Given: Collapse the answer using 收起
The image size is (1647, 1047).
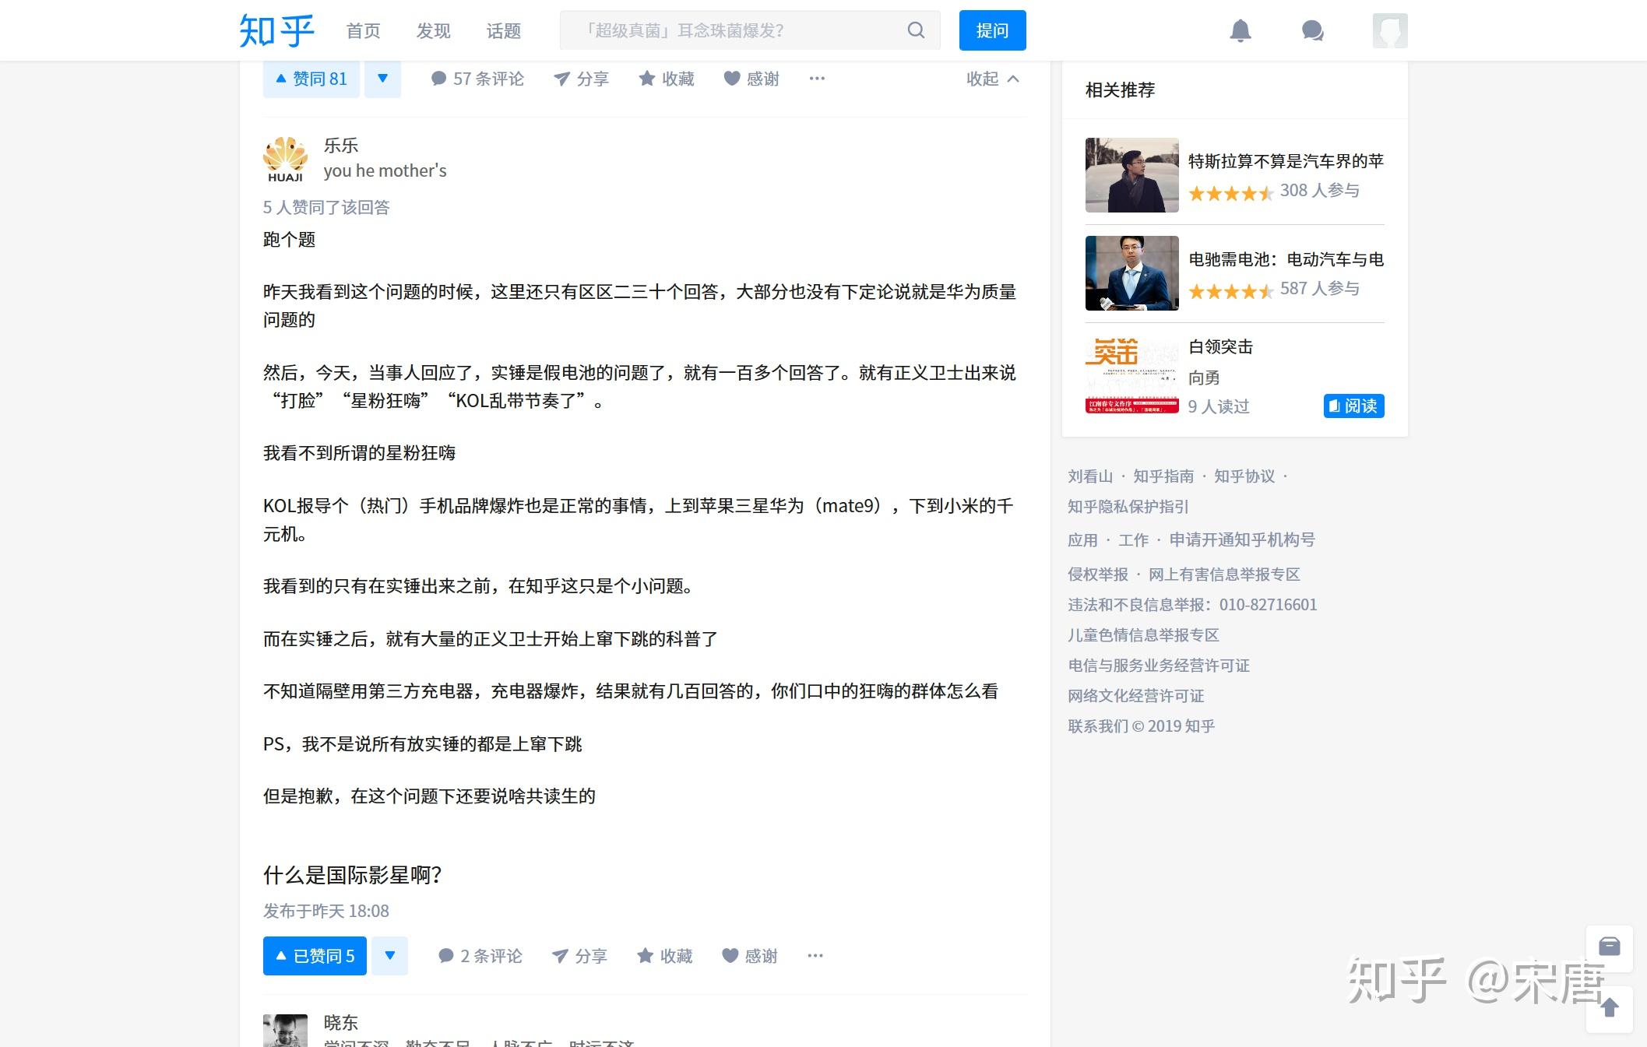Looking at the screenshot, I should [991, 78].
